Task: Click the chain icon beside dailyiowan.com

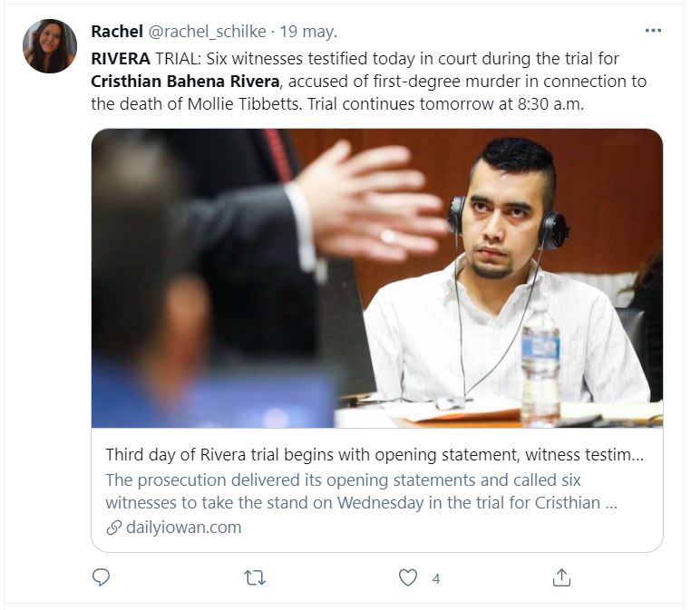Action: click(x=113, y=528)
